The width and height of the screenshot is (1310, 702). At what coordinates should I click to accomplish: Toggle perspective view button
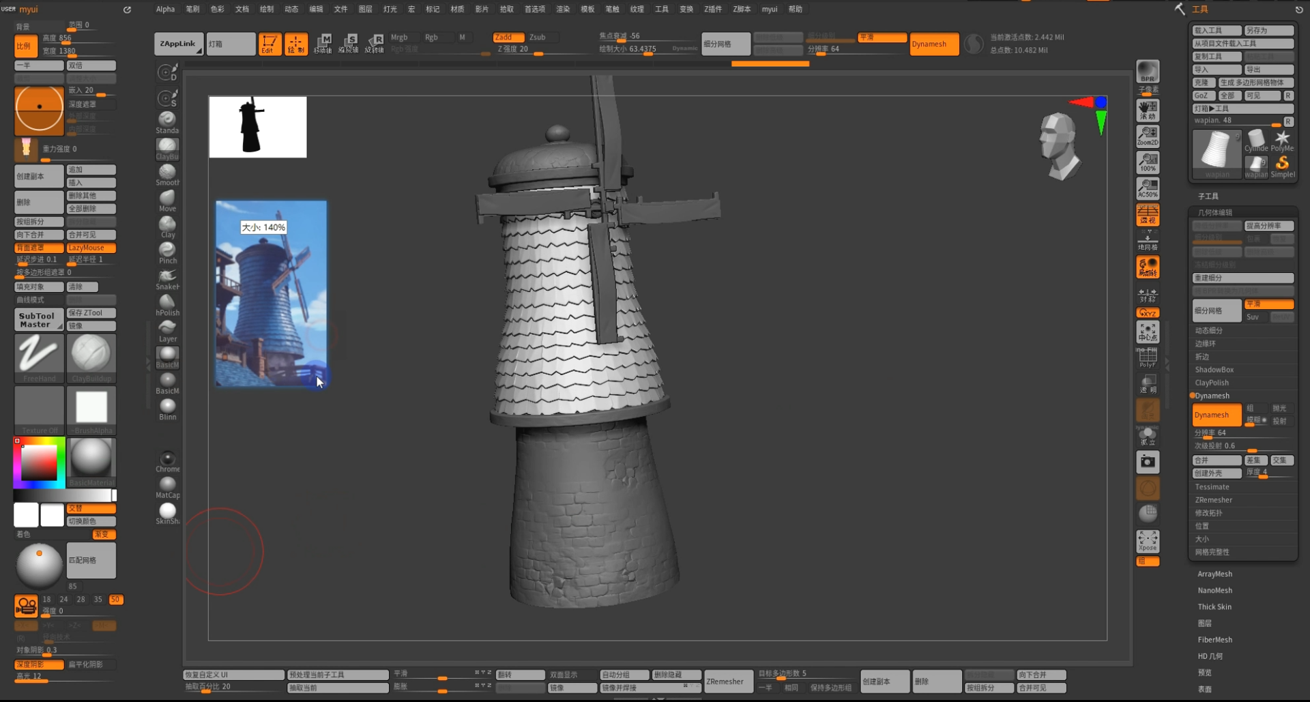click(1148, 215)
